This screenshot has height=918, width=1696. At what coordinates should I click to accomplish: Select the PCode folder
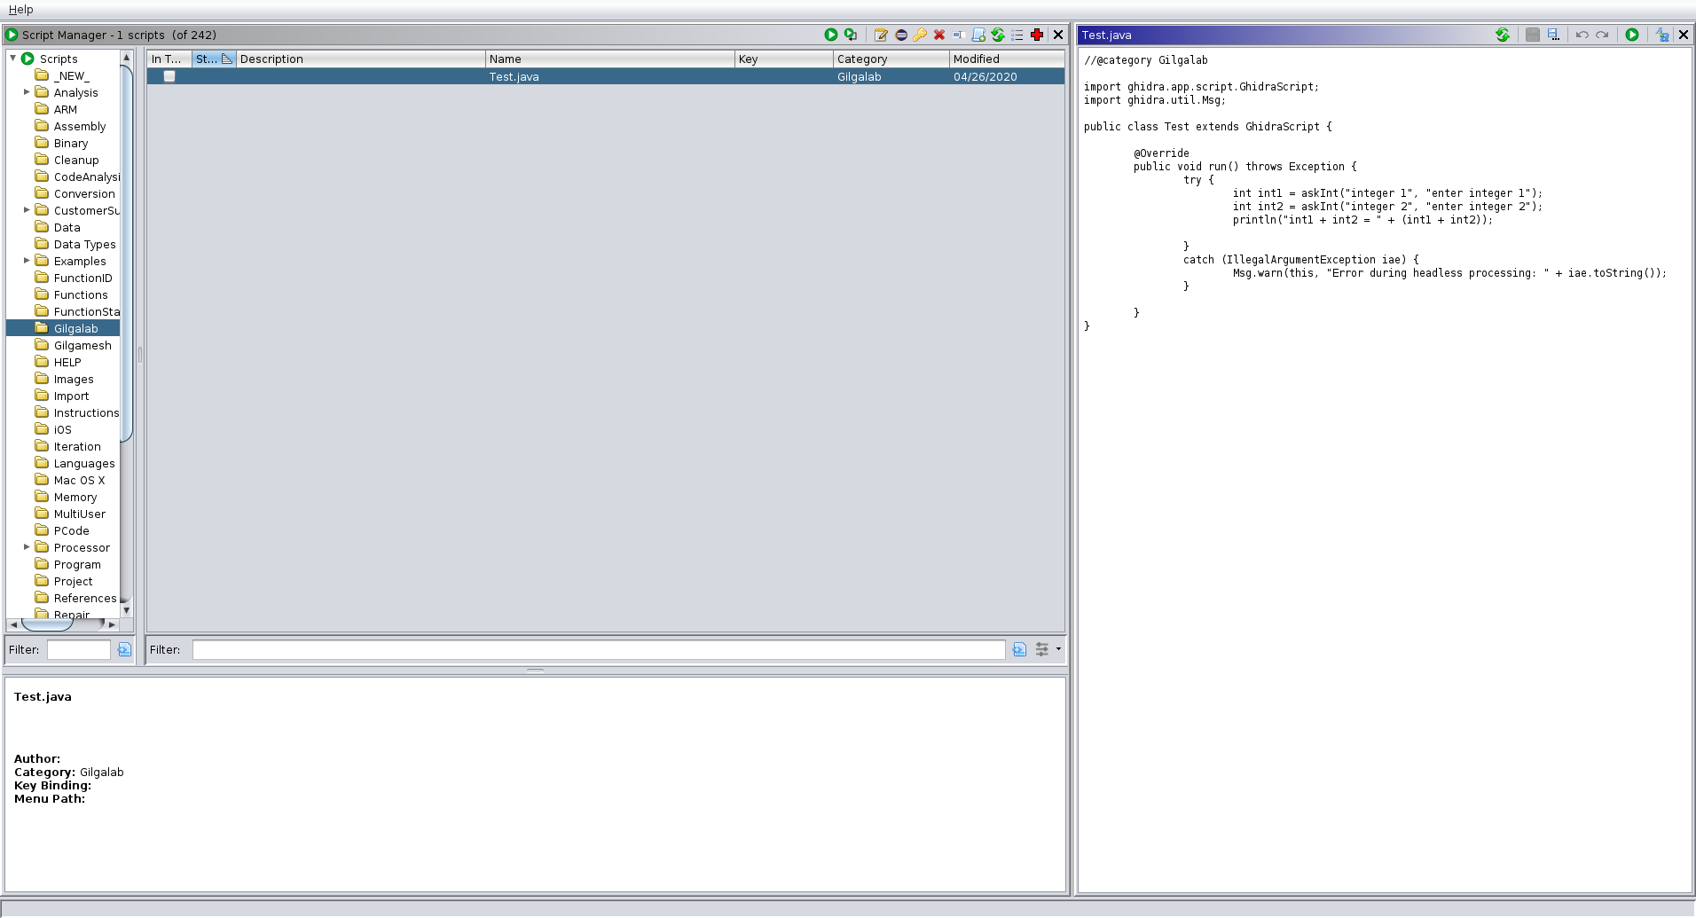71,530
